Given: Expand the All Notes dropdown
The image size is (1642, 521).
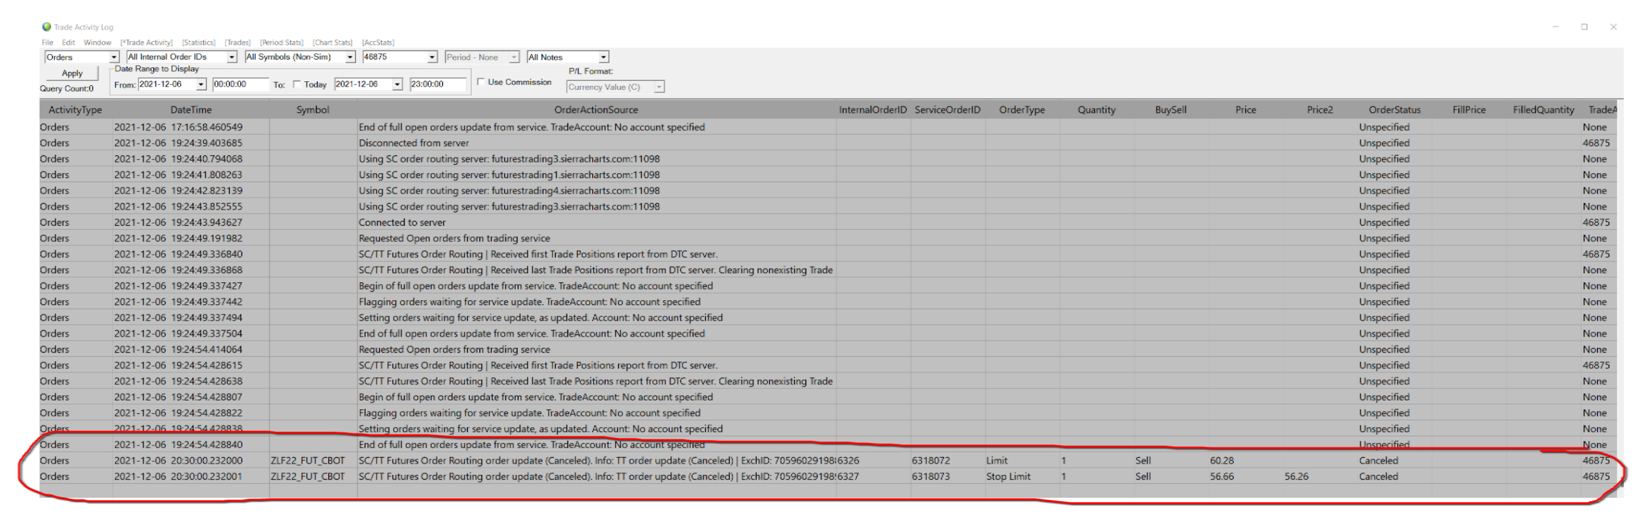Looking at the screenshot, I should click(604, 57).
